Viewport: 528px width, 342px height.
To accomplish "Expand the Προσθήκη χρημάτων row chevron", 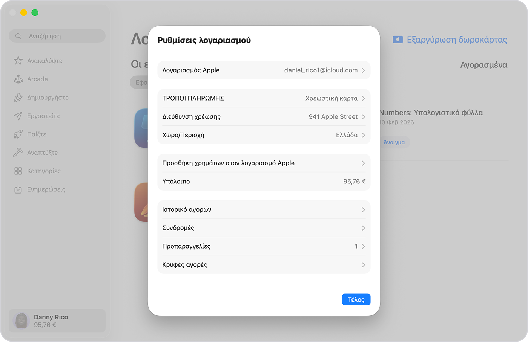I will (363, 163).
